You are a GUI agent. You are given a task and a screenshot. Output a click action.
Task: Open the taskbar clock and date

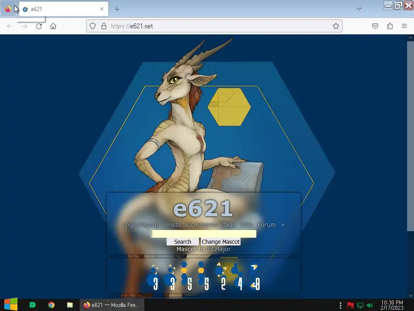coord(392,305)
